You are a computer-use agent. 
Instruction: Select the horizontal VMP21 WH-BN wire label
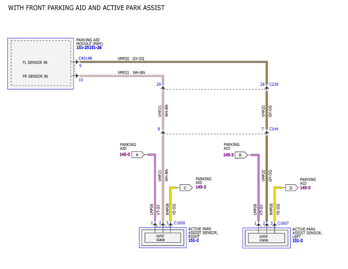pyautogui.click(x=131, y=73)
